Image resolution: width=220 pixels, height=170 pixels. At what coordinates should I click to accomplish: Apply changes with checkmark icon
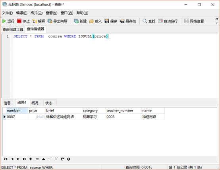pyautogui.click(x=50, y=159)
